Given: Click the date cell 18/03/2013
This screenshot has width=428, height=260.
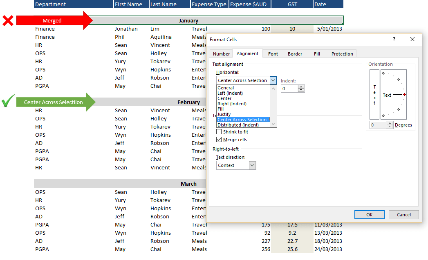Looking at the screenshot, I should pos(328,241).
